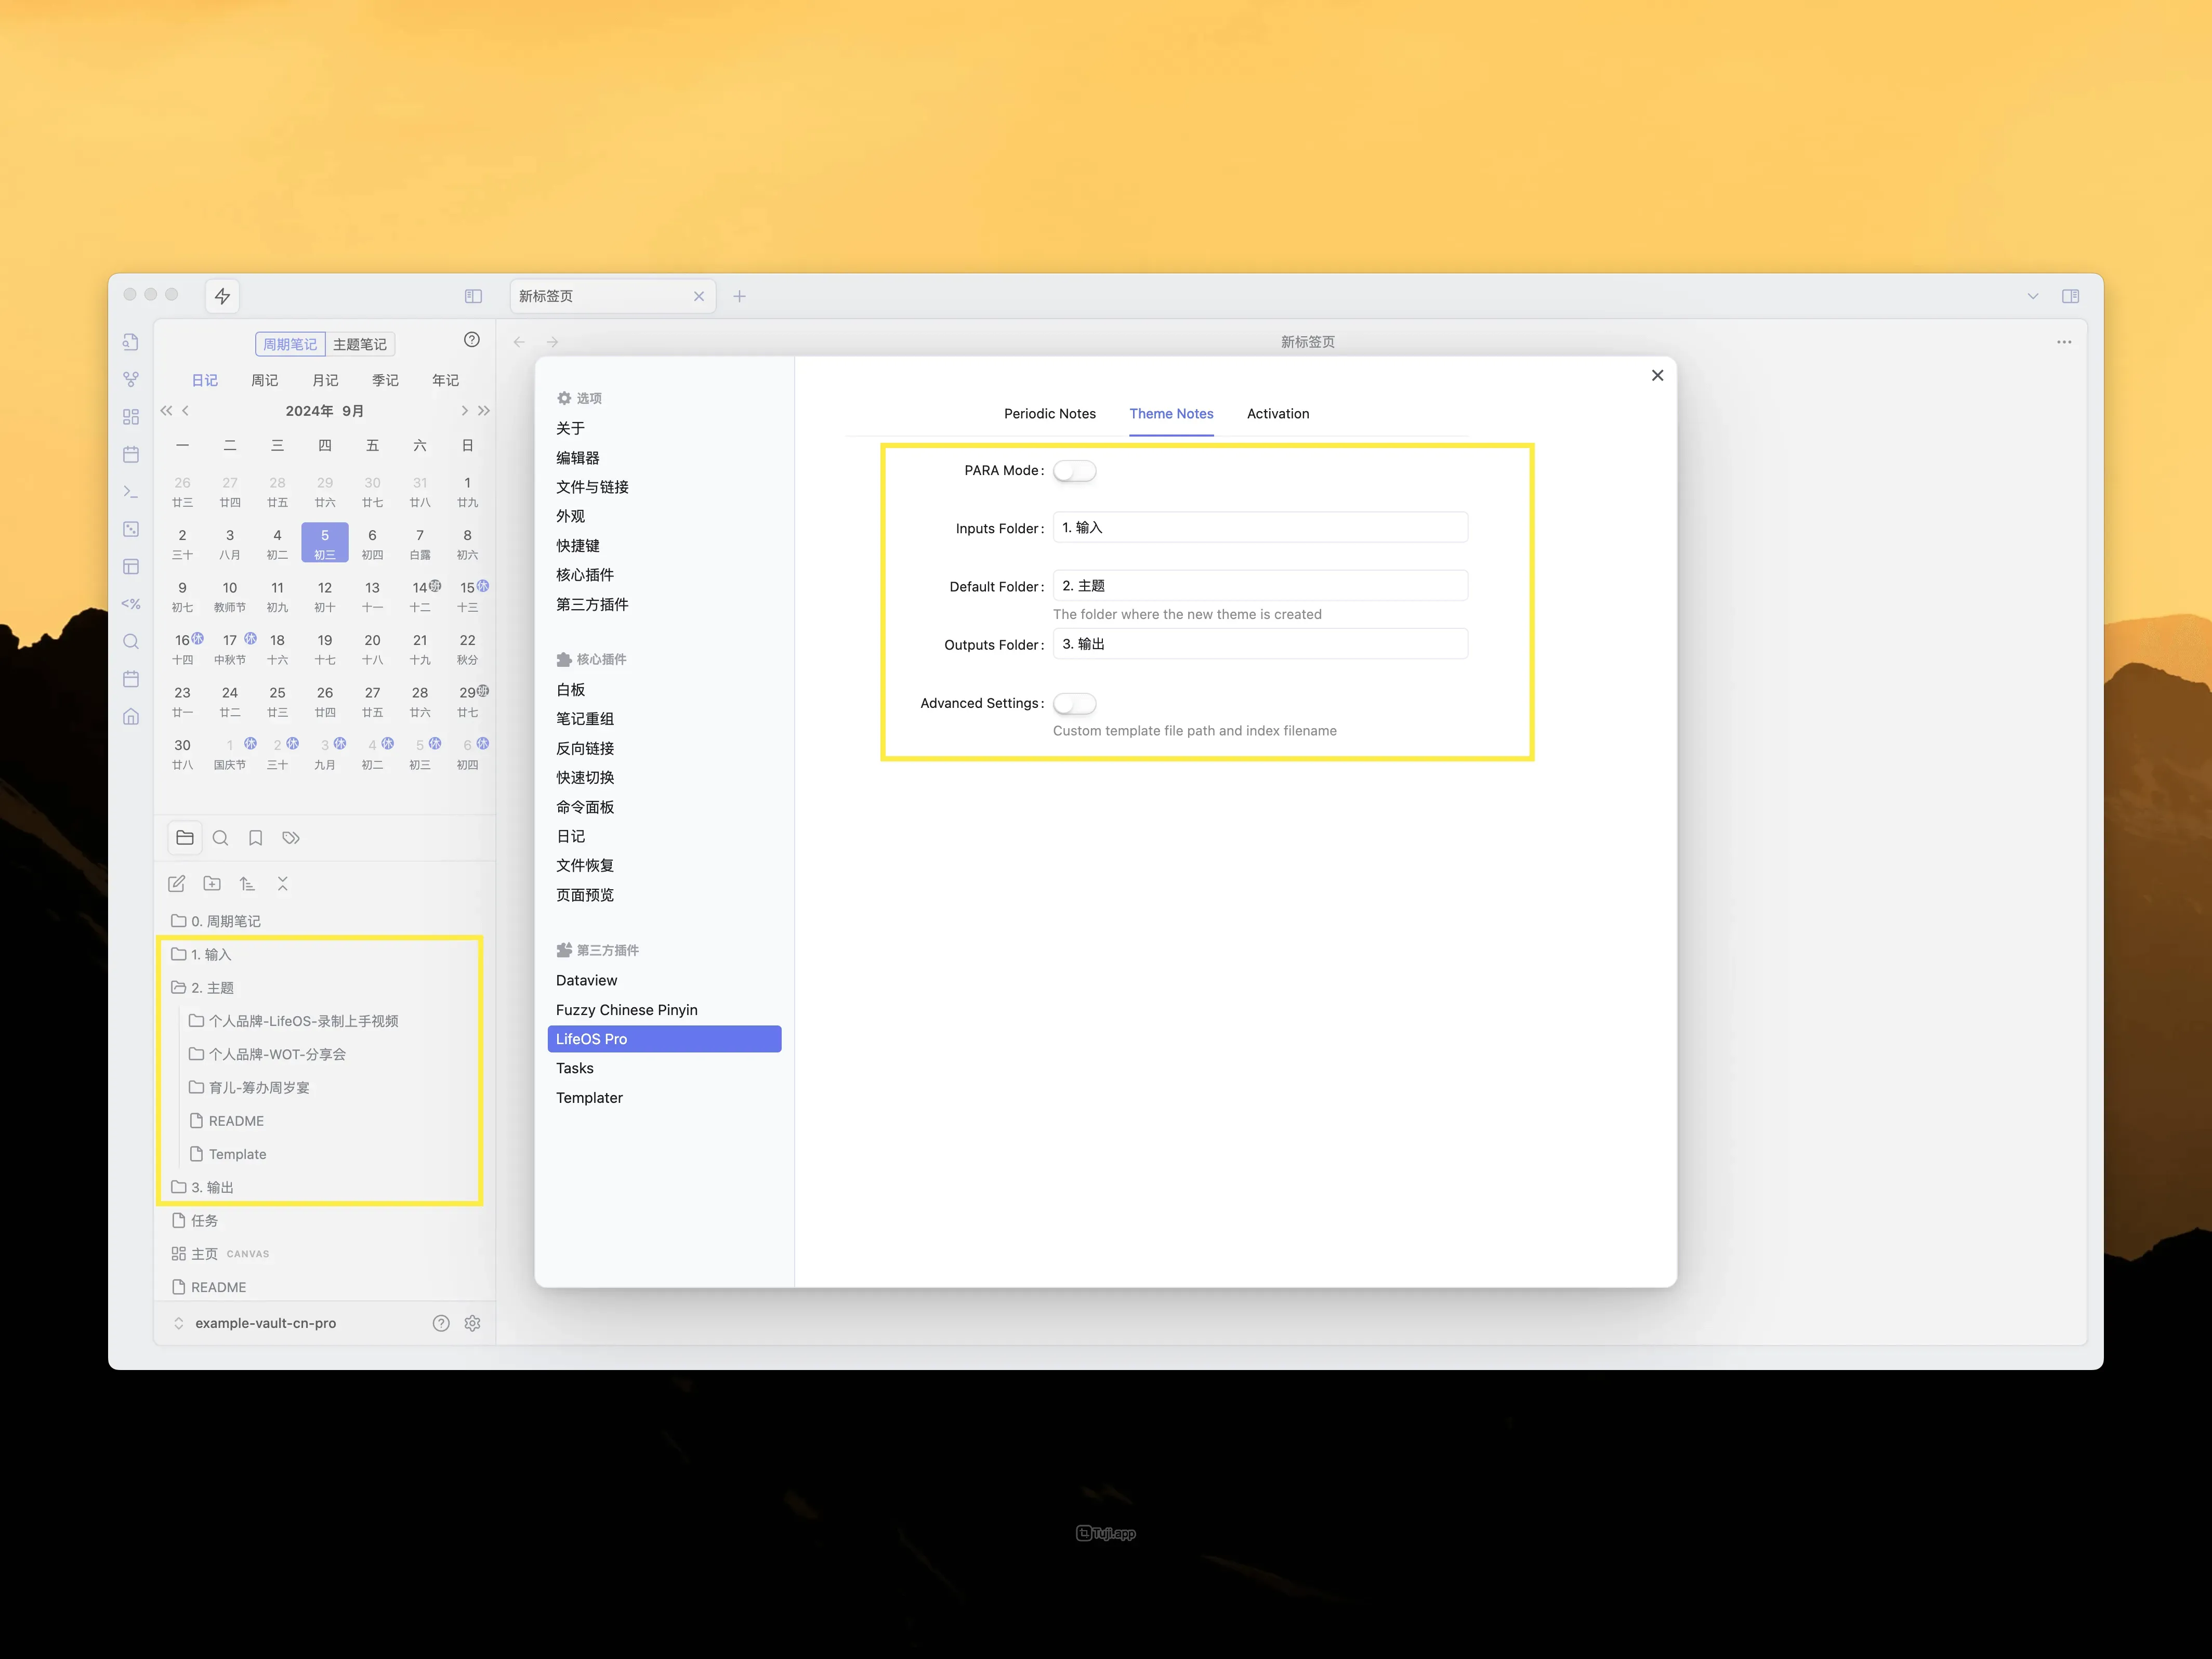Open the tags panel icon
Viewport: 2212px width, 1659px height.
291,838
